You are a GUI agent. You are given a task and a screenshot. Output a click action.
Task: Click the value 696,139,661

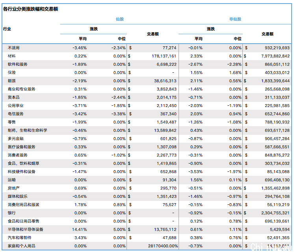click(277, 221)
